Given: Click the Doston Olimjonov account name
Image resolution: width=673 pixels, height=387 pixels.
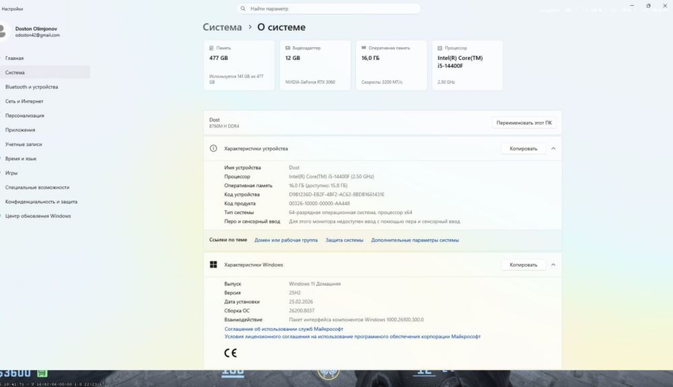Looking at the screenshot, I should 36,29.
